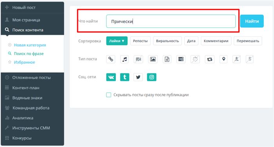Click the Найти search button

(252, 21)
